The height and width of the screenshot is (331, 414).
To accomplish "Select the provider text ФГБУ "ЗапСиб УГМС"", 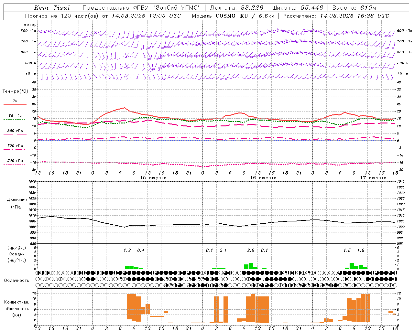I will [x=167, y=8].
